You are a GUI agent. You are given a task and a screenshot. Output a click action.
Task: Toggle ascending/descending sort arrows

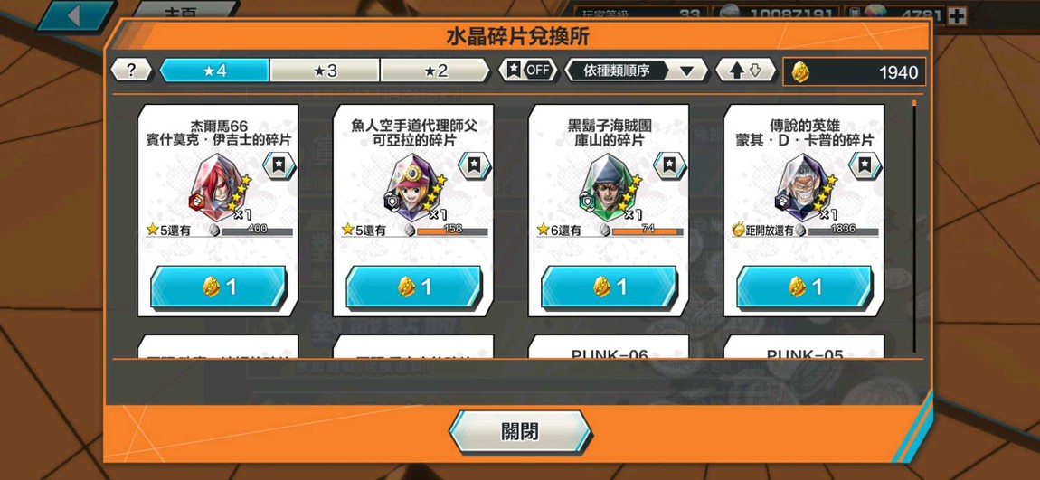[745, 71]
